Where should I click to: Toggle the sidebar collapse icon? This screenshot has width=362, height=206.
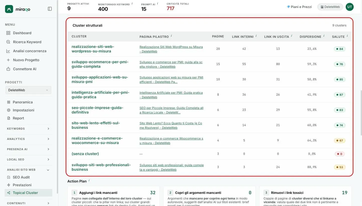pyautogui.click(x=50, y=9)
